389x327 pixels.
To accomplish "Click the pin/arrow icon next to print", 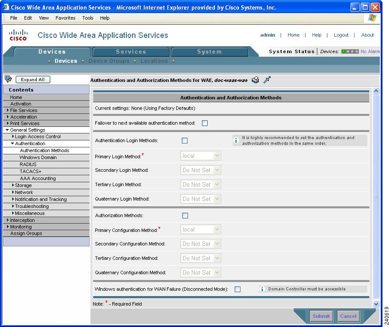I will tap(267, 80).
